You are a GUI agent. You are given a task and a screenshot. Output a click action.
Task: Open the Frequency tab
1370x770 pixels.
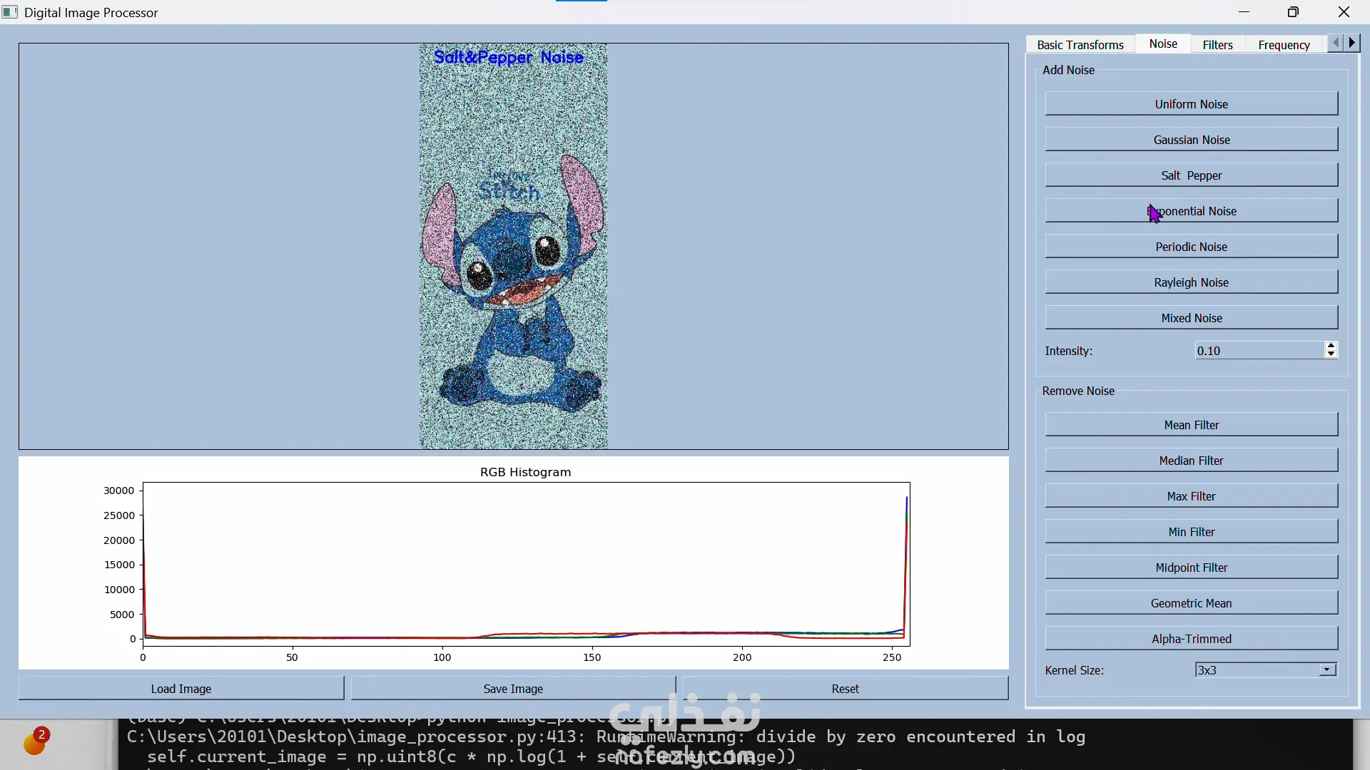[x=1284, y=44]
